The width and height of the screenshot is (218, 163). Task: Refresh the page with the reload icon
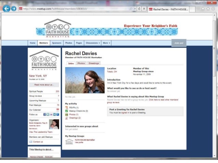(x=139, y=9)
